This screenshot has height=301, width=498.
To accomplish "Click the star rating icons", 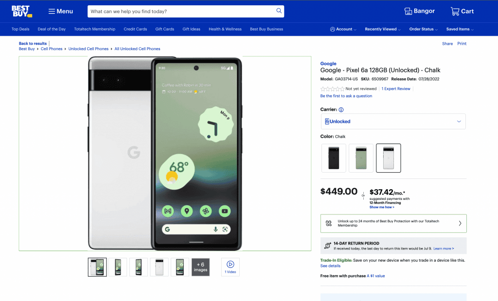I will click(x=332, y=89).
